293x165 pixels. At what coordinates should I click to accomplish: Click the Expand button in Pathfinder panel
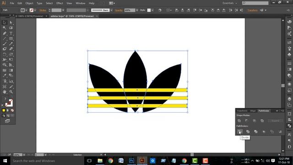[275, 121]
